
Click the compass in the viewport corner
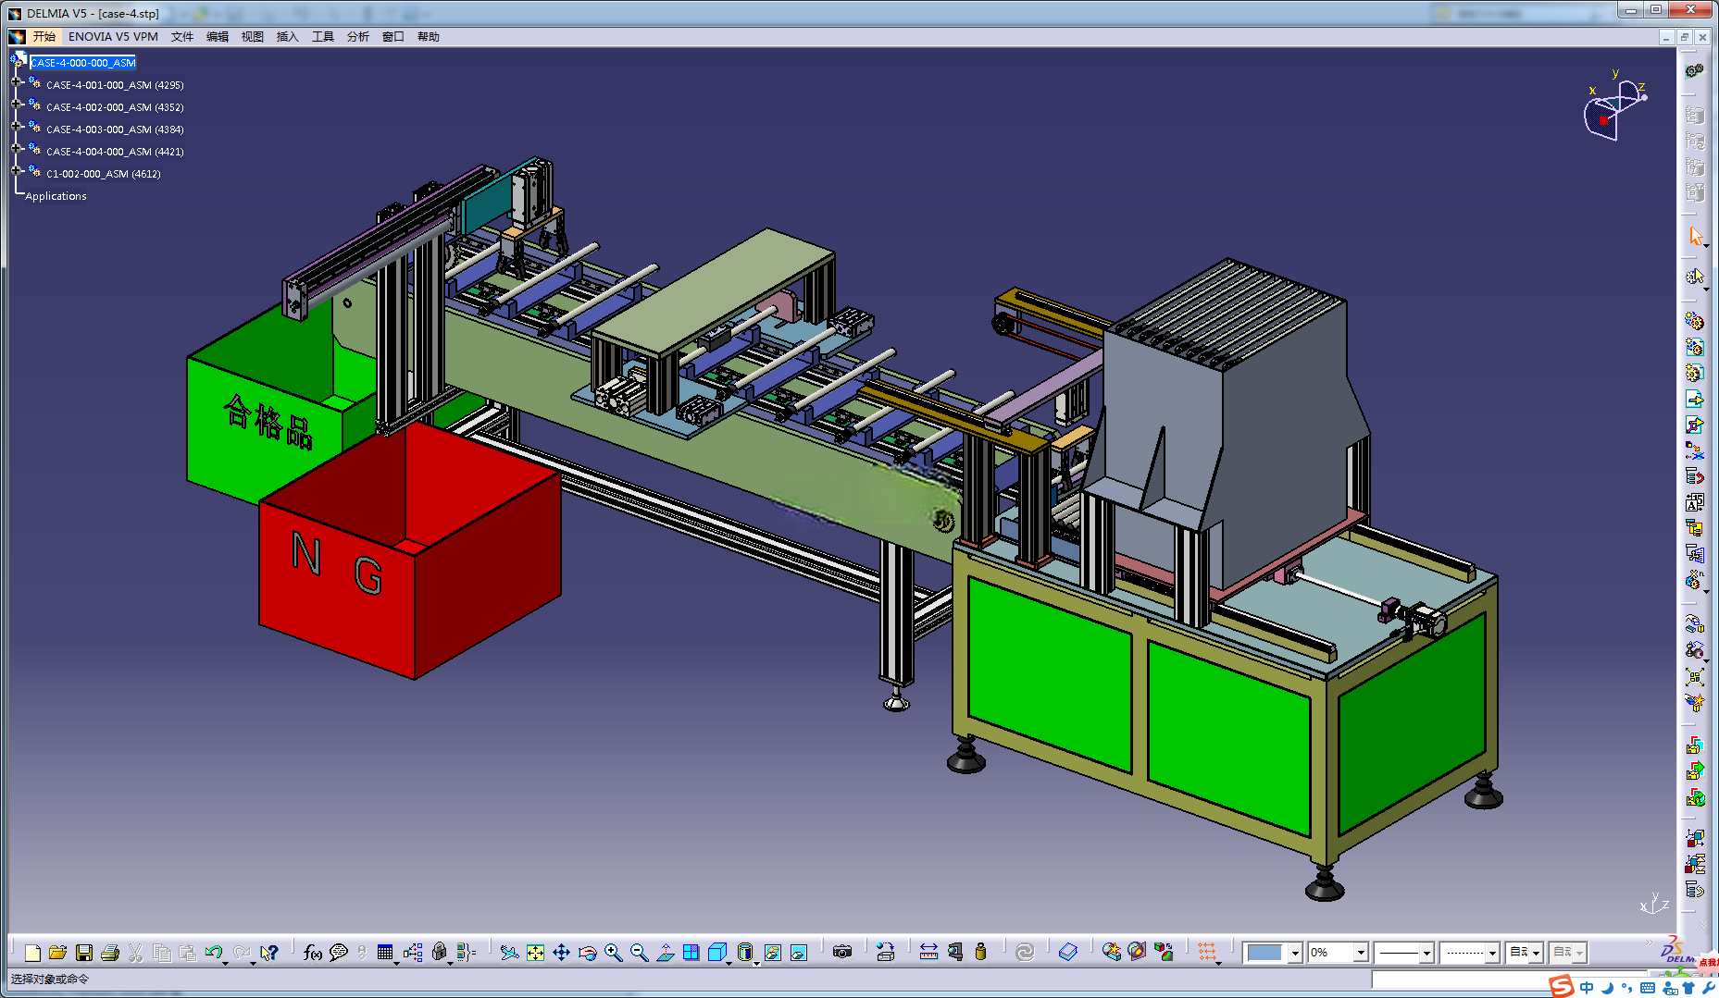(1614, 106)
